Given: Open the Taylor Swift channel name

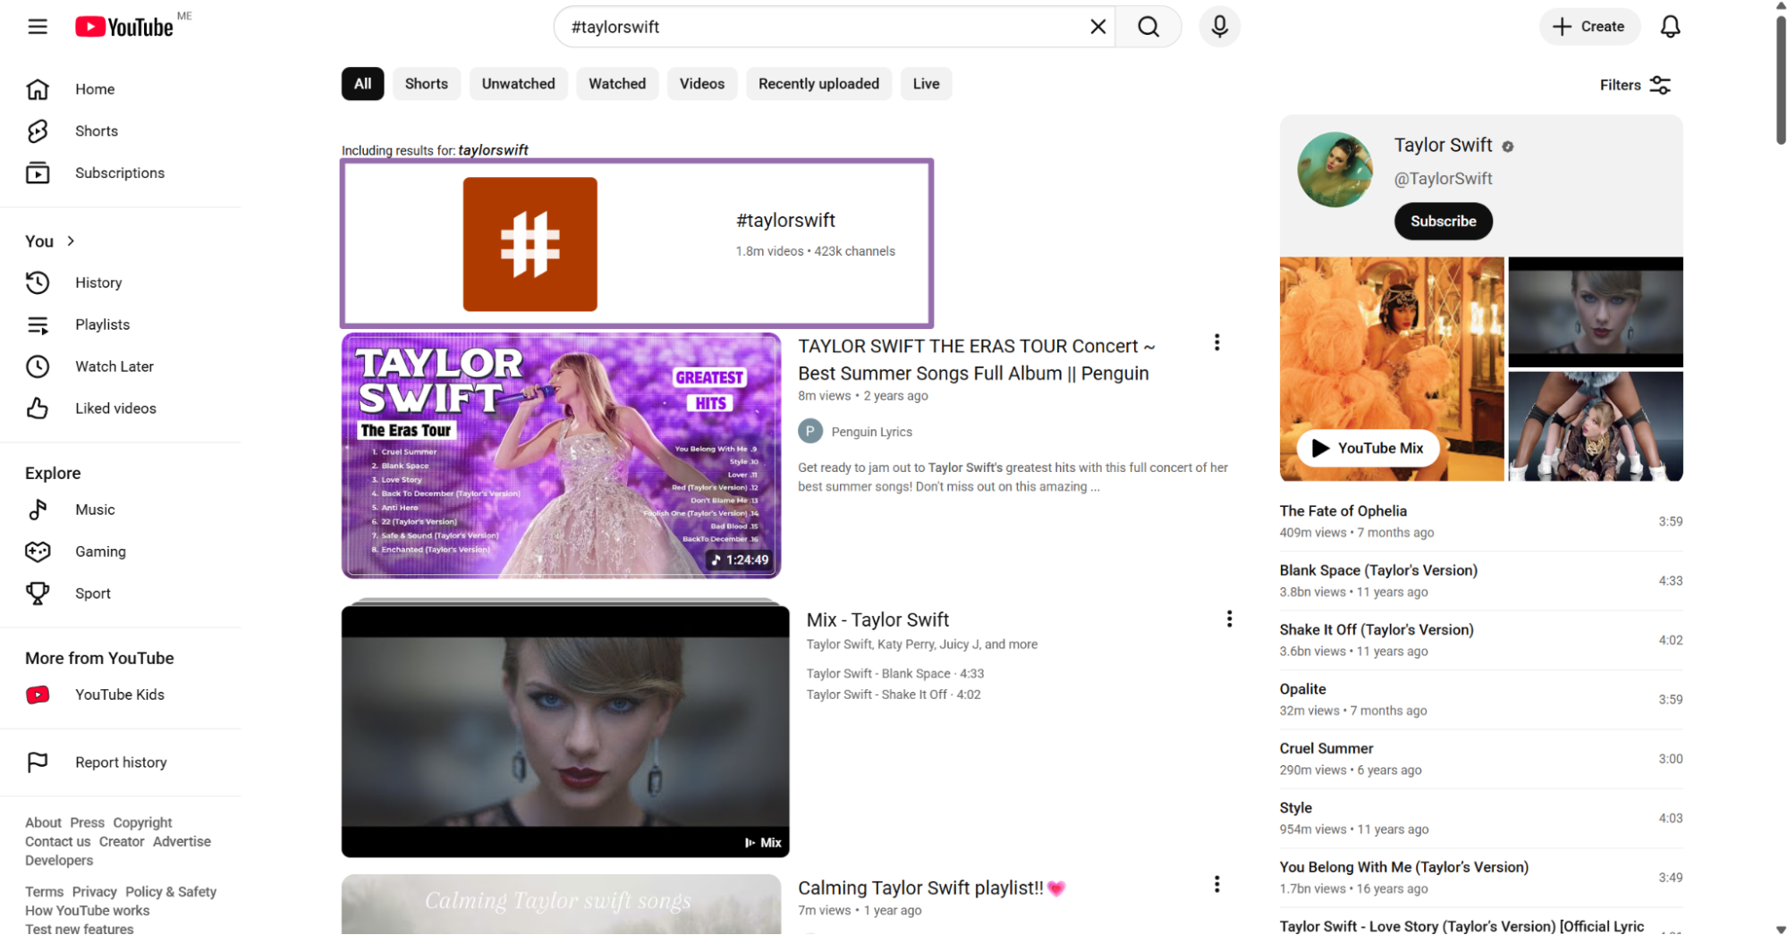Looking at the screenshot, I should point(1443,146).
